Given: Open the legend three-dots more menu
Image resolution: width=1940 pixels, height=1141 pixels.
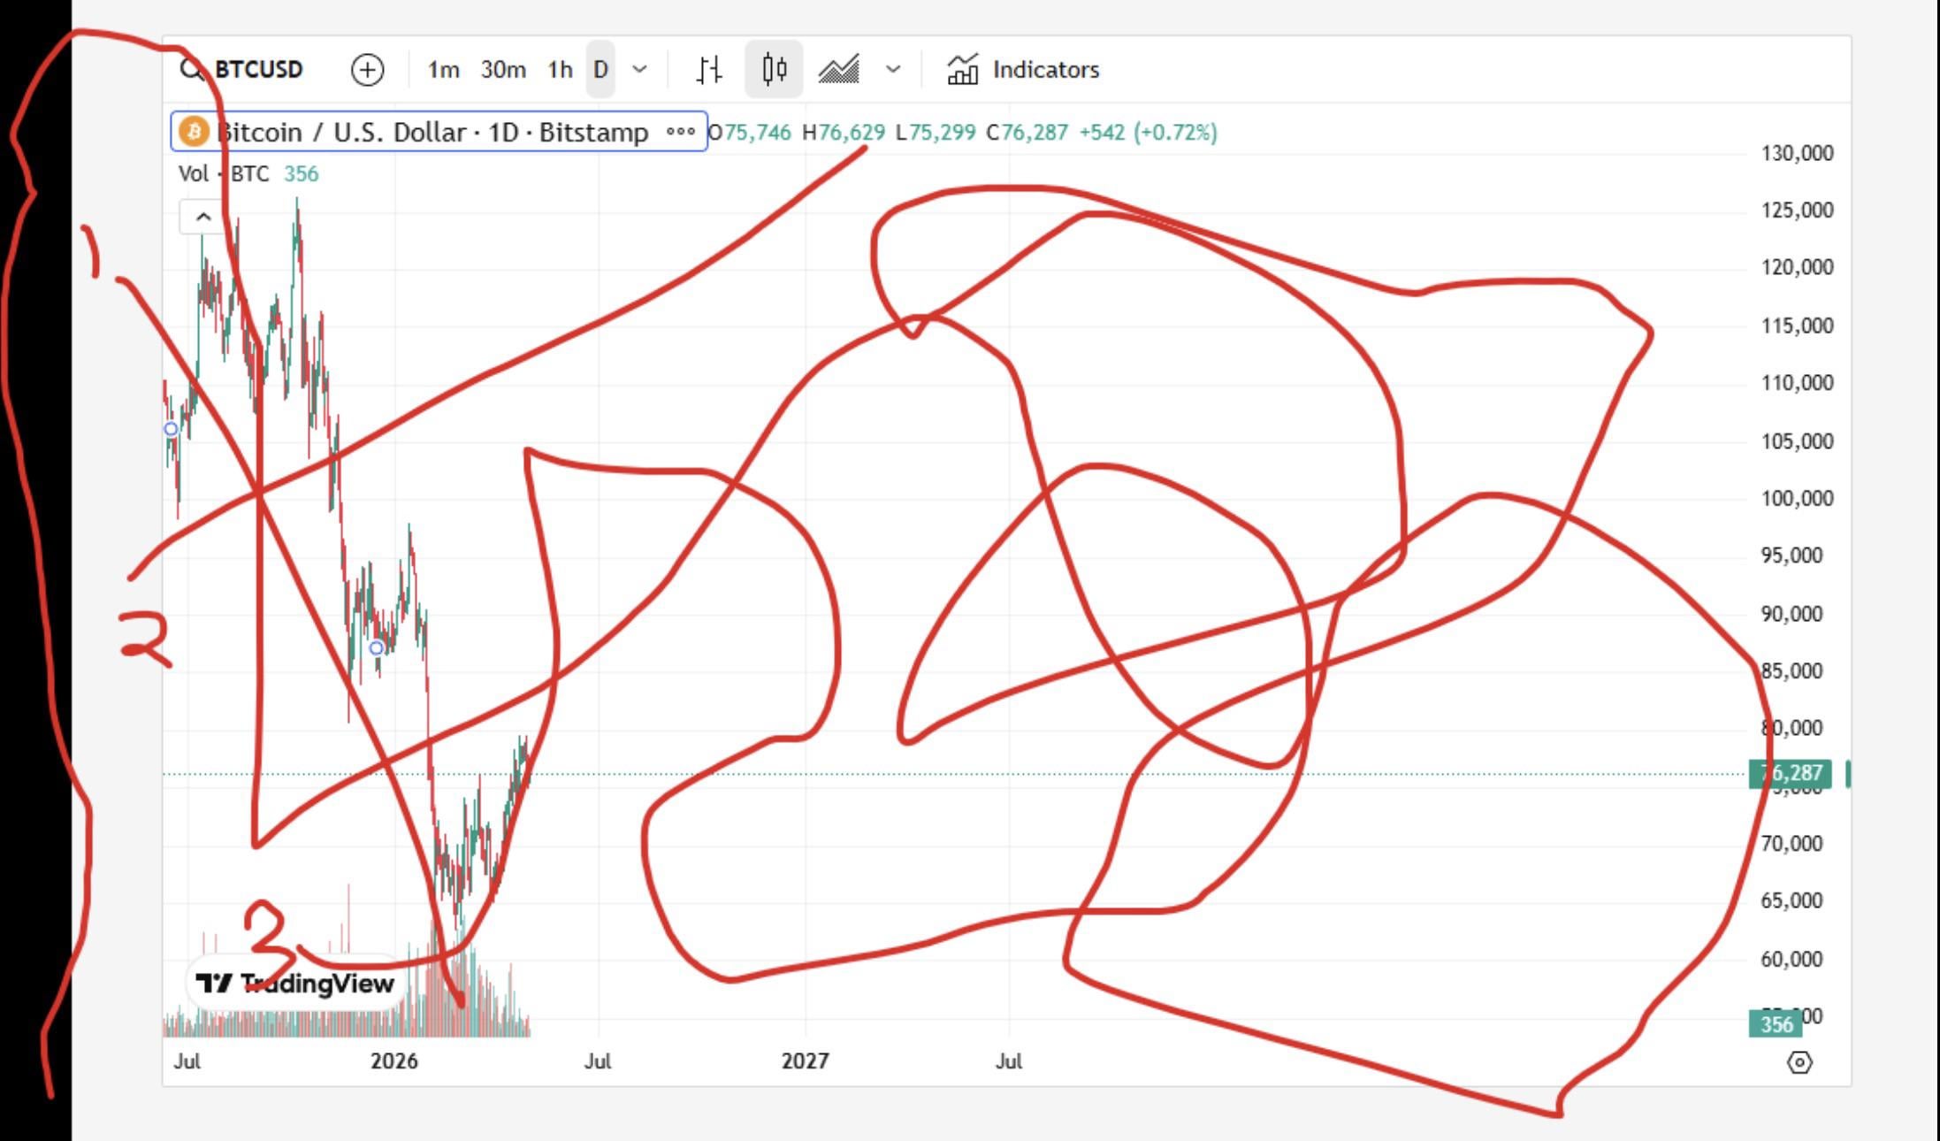Looking at the screenshot, I should tap(680, 132).
